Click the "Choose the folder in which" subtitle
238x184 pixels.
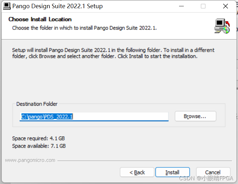coord(84,28)
